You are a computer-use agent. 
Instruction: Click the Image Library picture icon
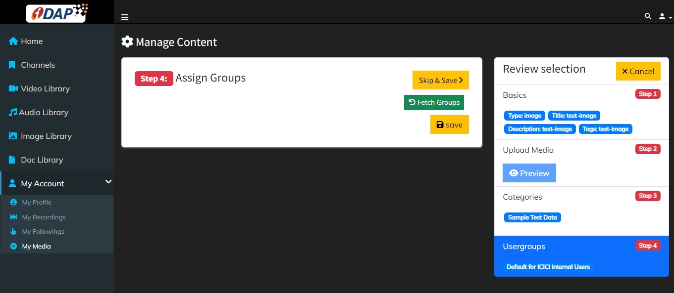(x=13, y=136)
